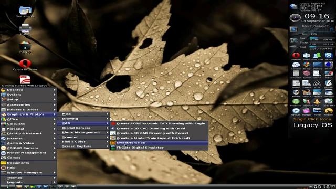Image resolution: width=336 pixels, height=189 pixels.
Task: Select Help in the main menu
Action: [x=28, y=167]
